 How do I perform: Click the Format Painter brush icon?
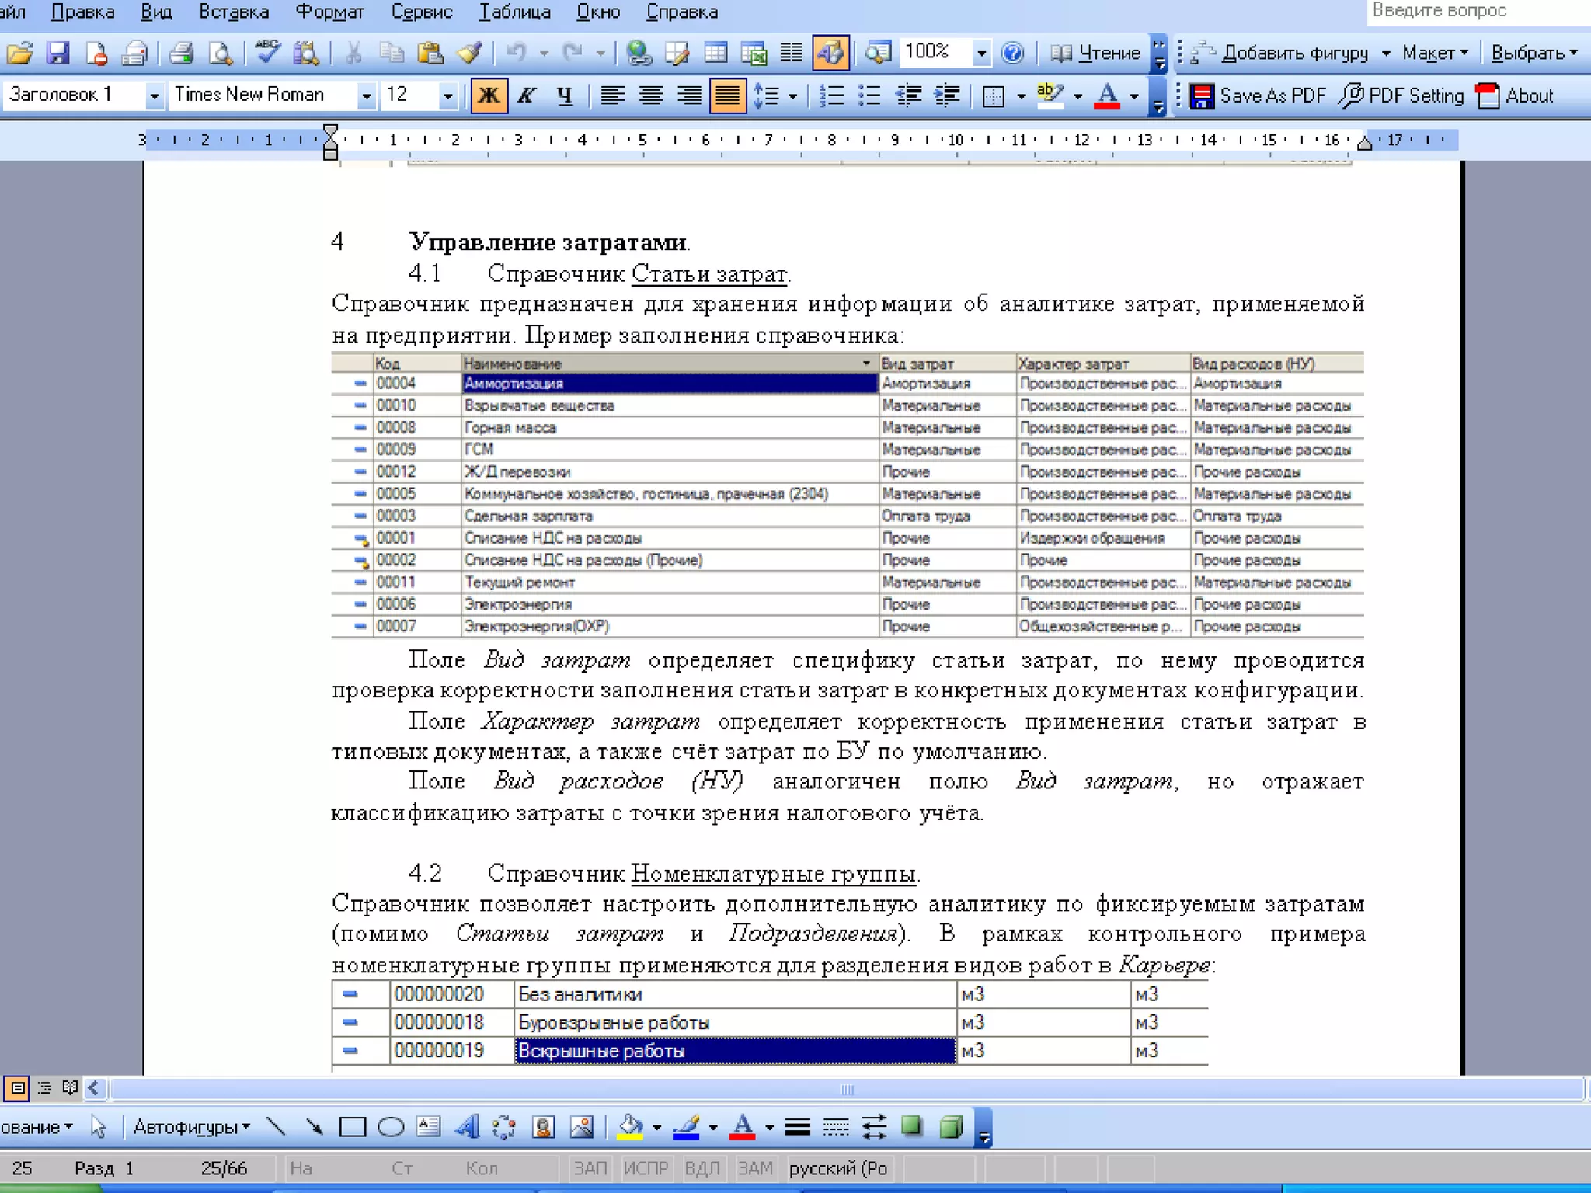(468, 53)
